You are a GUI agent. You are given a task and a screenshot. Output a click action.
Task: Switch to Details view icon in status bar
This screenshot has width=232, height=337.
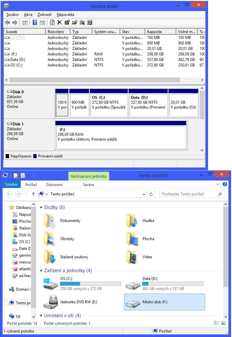[216, 323]
